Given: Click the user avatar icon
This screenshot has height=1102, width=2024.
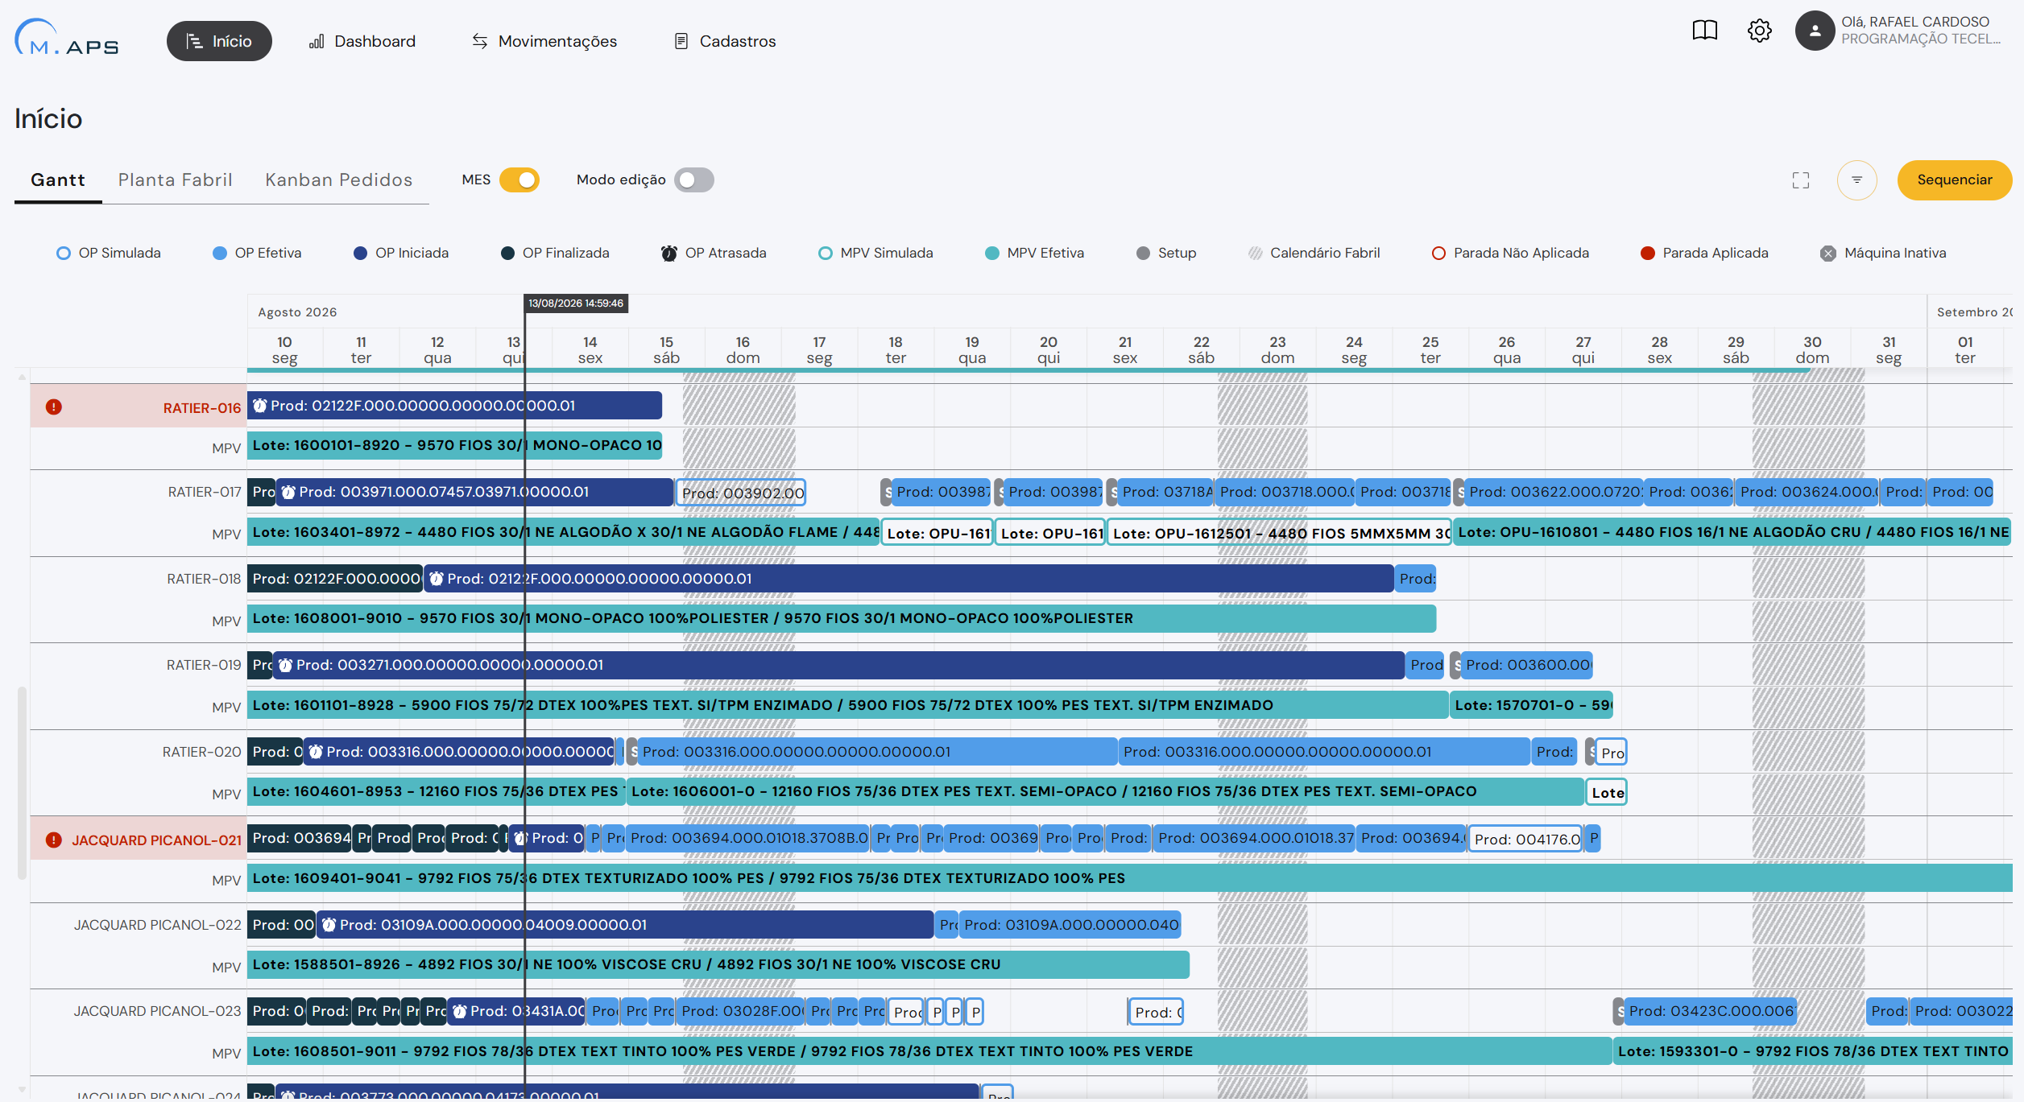Looking at the screenshot, I should click(x=1815, y=31).
